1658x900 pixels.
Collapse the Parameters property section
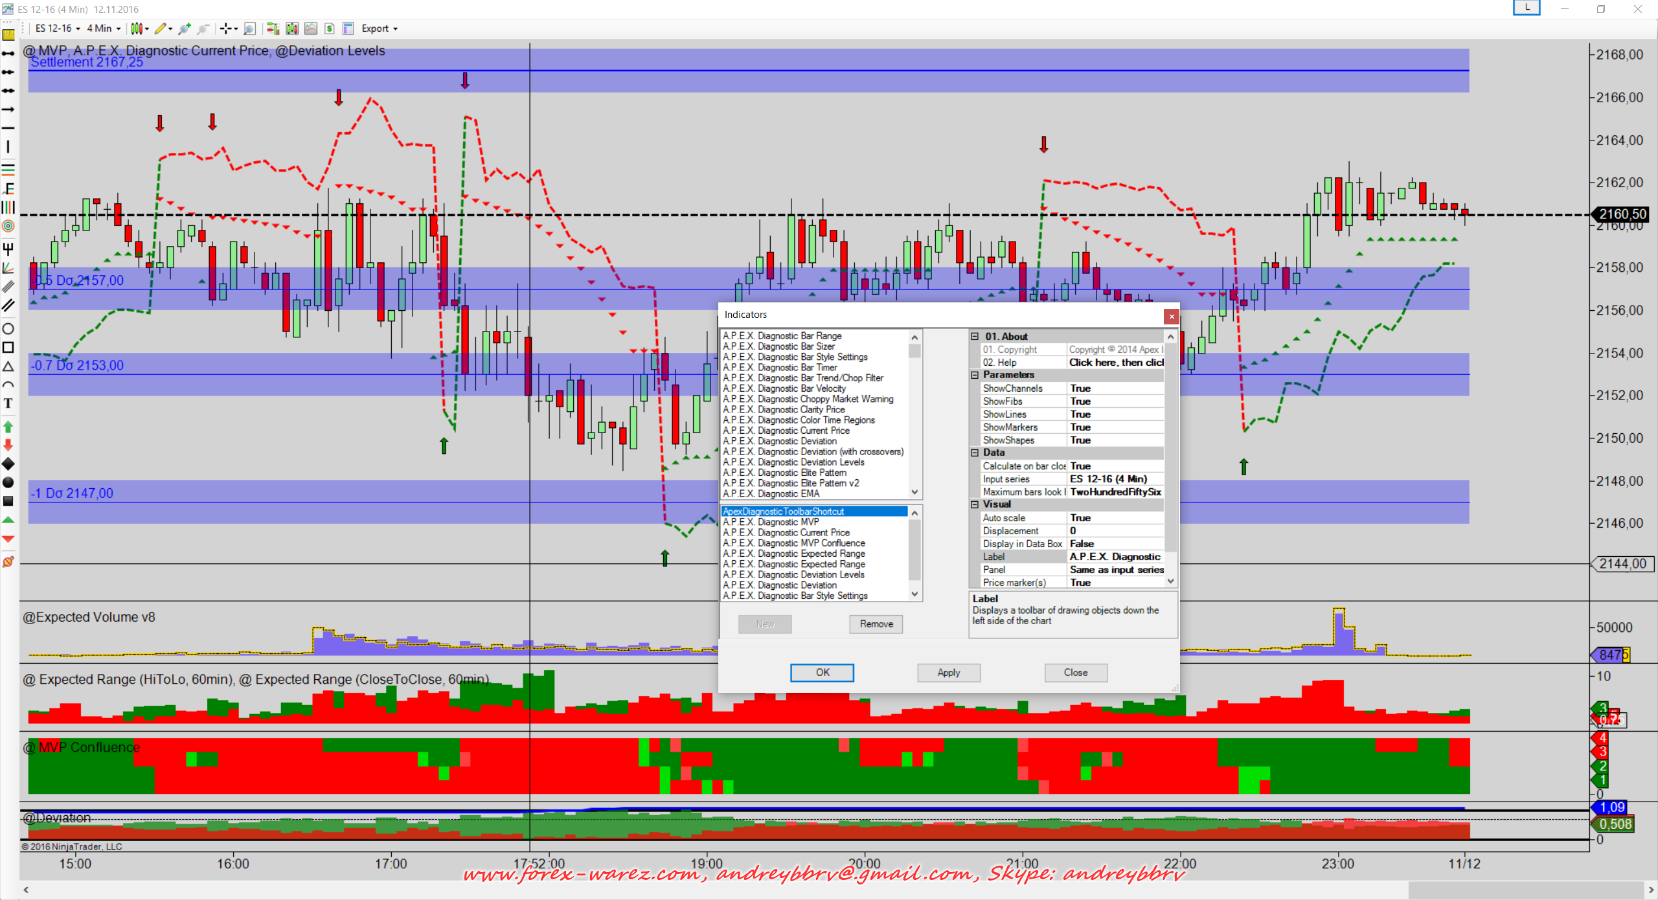click(x=975, y=375)
